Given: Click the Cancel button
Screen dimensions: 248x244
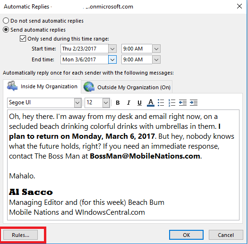Looking at the screenshot, I should pos(226,235).
